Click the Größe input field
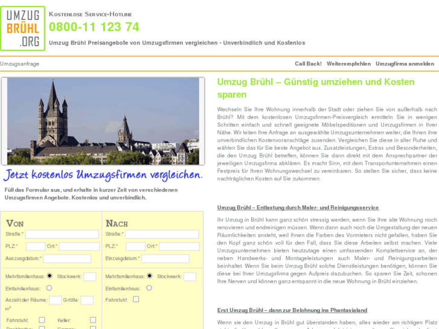The height and width of the screenshot is (329, 439). click(87, 301)
